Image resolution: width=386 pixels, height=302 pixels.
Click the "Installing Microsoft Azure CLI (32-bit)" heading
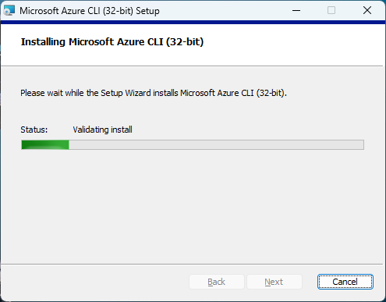pyautogui.click(x=112, y=42)
